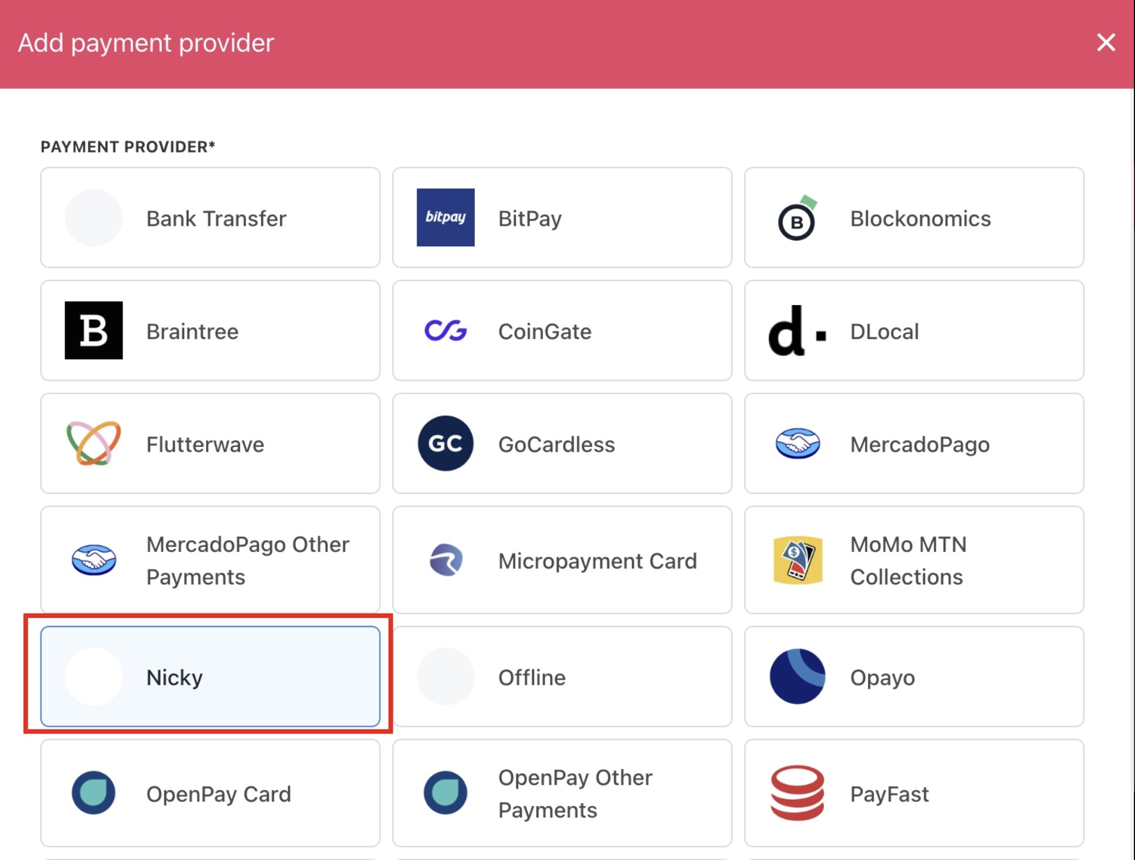Select Bank Transfer as payment provider
The width and height of the screenshot is (1135, 860).
pyautogui.click(x=210, y=218)
